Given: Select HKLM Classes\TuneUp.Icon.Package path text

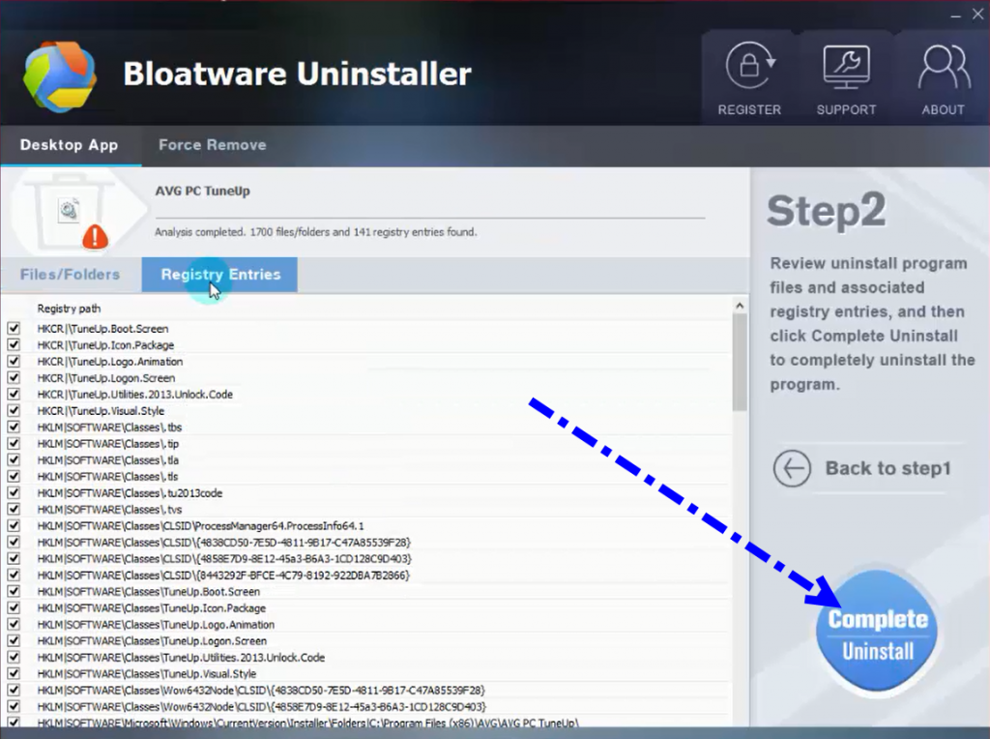Looking at the screenshot, I should pyautogui.click(x=152, y=608).
